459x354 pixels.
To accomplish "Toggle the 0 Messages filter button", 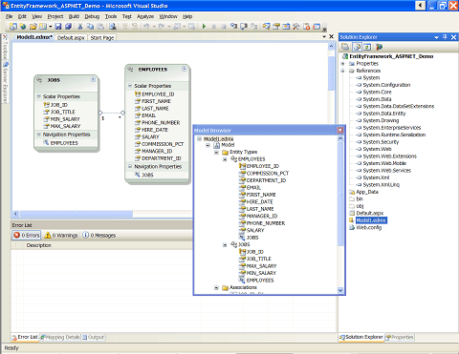I will (x=99, y=235).
